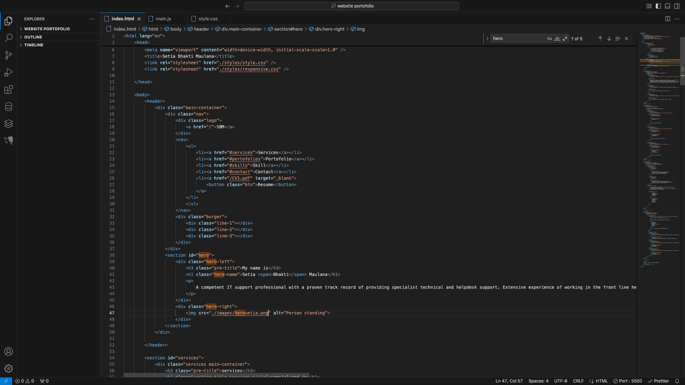Open the Search view in activity bar
The image size is (685, 385).
click(x=9, y=38)
